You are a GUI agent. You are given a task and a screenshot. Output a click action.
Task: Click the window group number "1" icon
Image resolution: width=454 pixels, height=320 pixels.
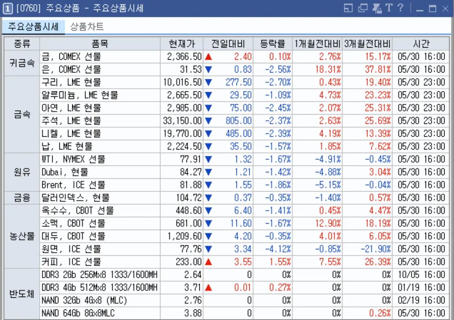pos(7,8)
